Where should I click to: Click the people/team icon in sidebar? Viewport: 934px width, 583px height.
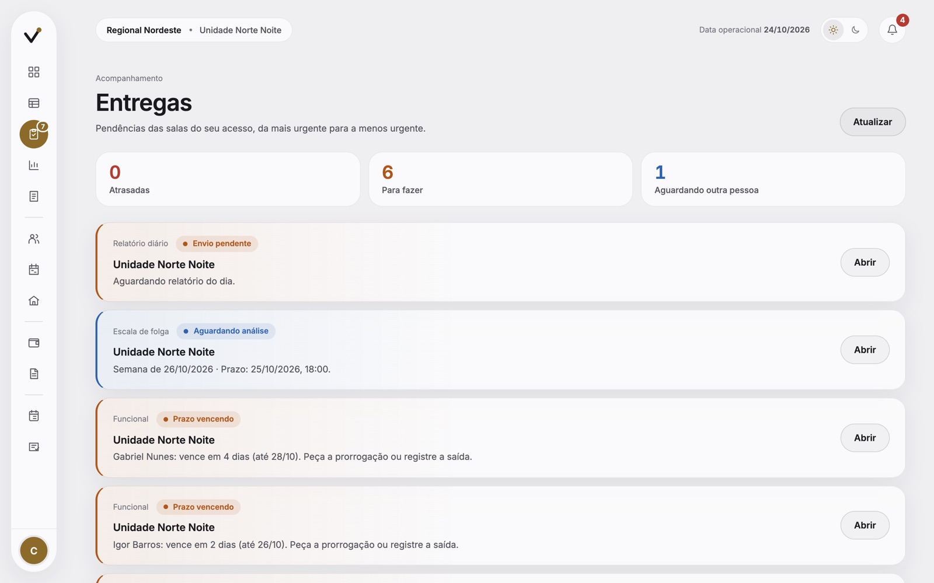pos(34,239)
